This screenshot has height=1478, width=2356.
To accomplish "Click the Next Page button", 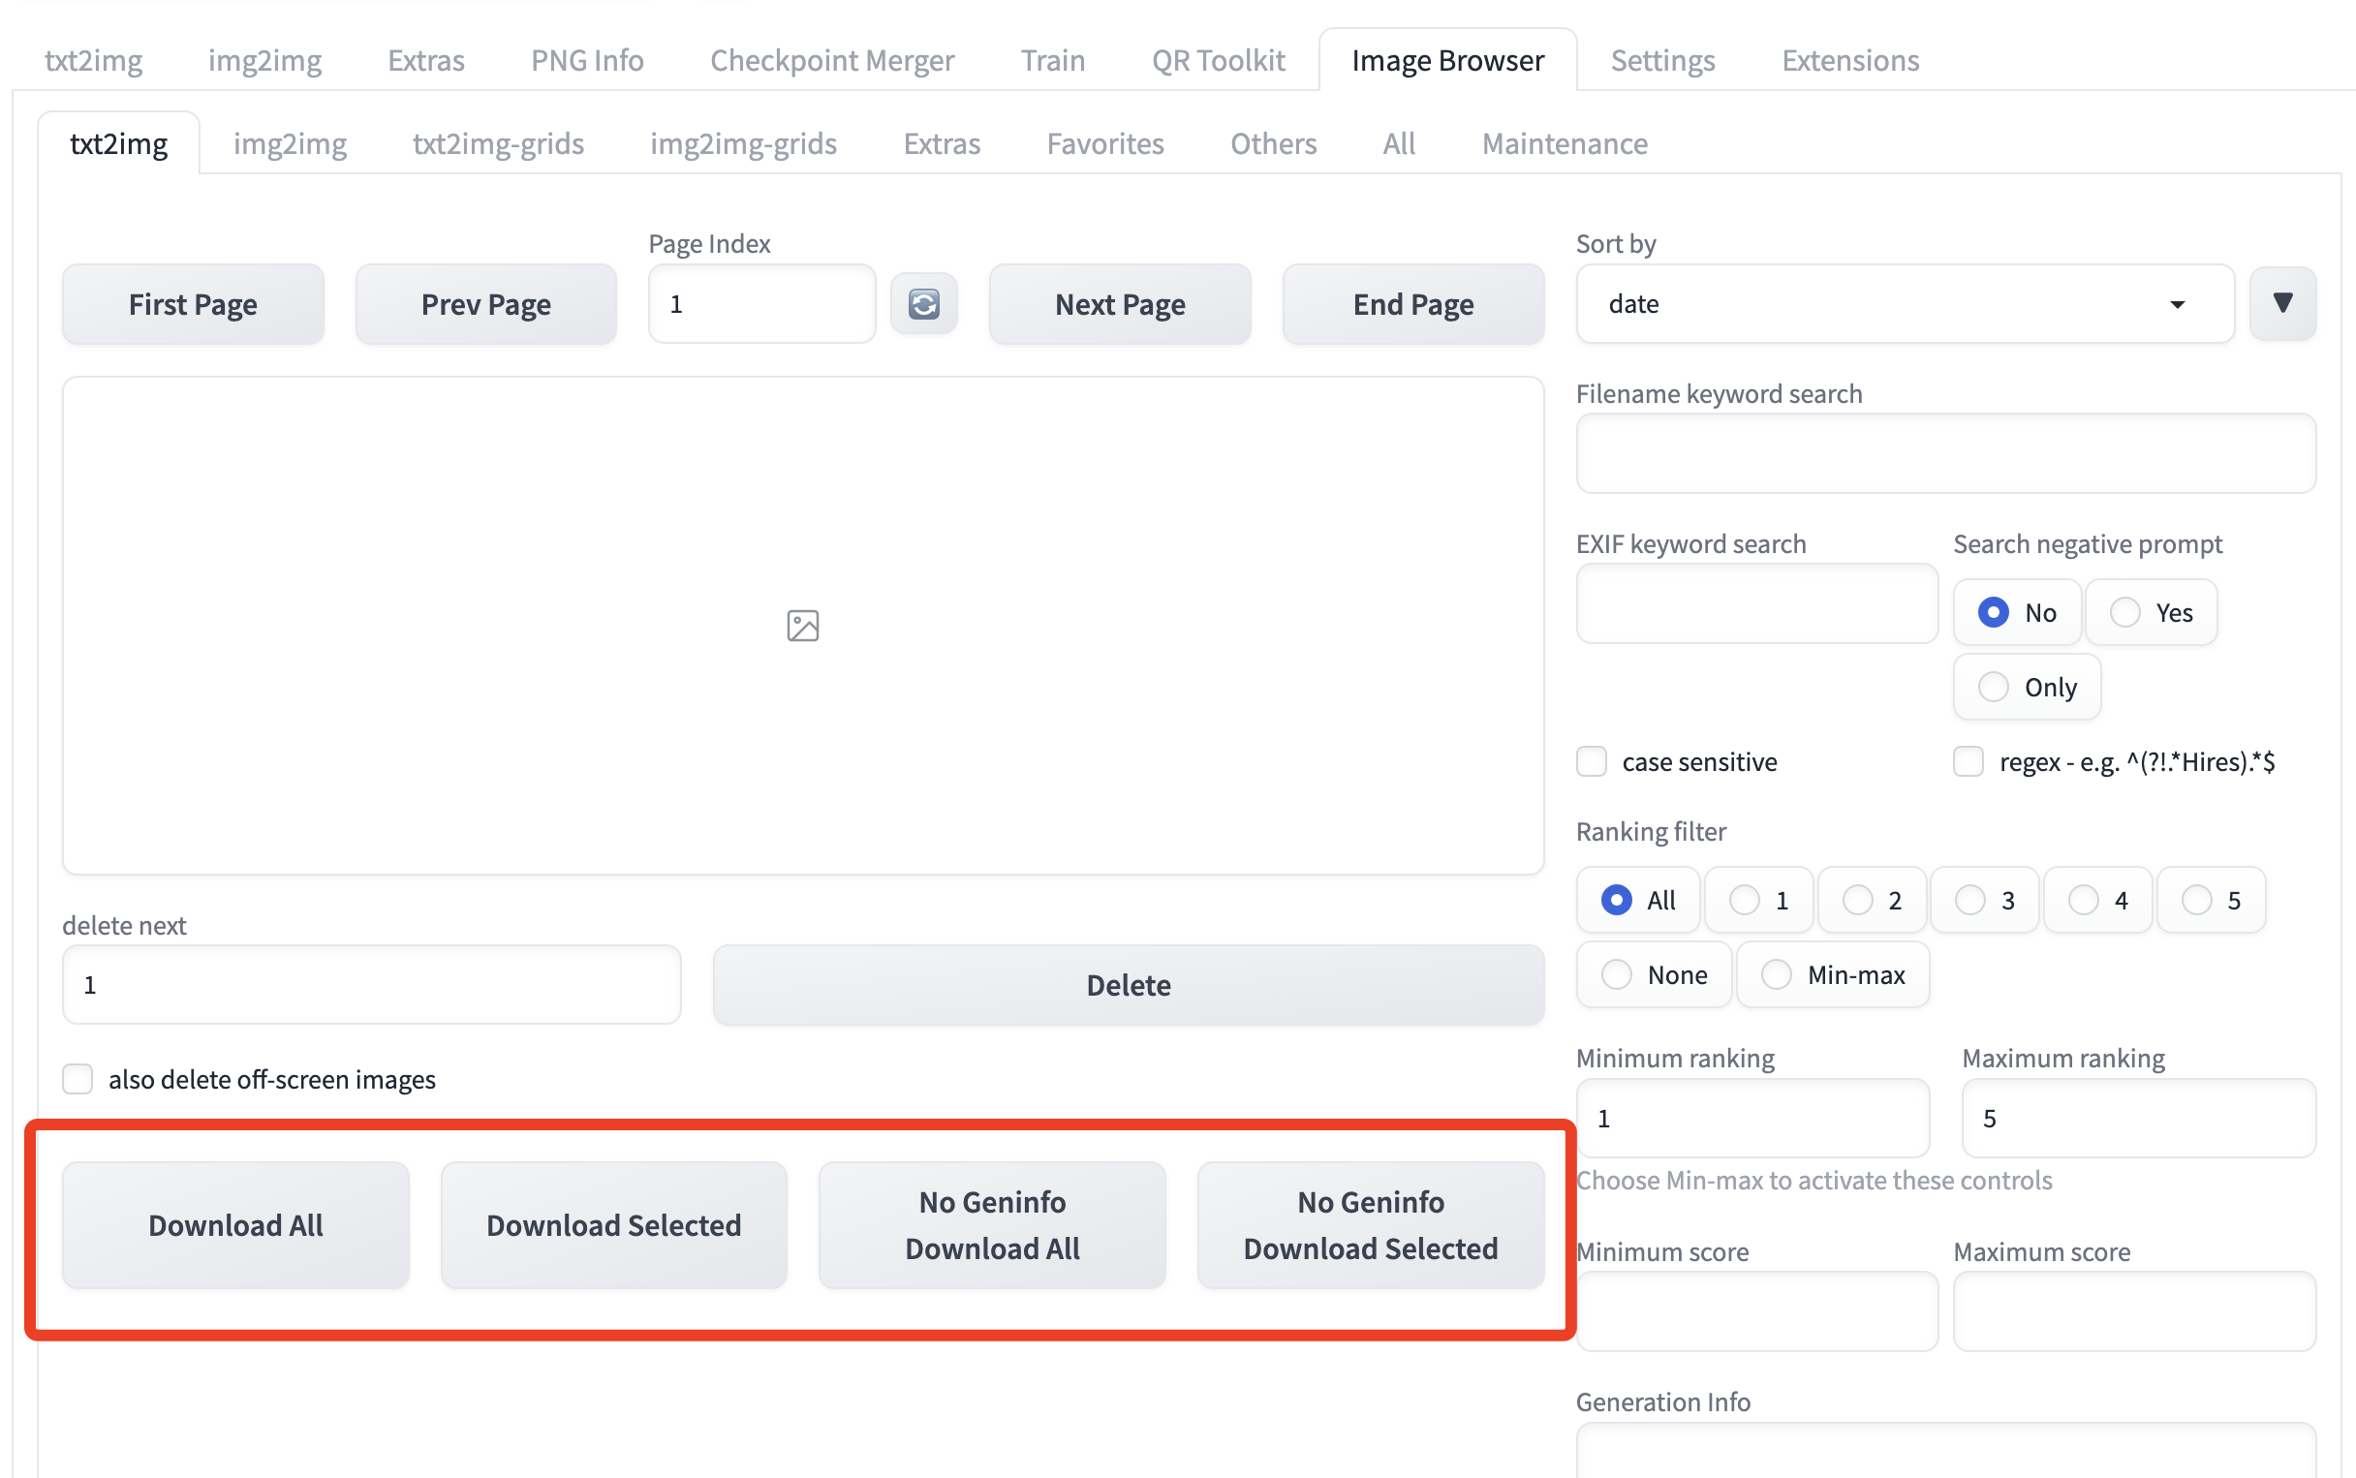I will (x=1119, y=304).
